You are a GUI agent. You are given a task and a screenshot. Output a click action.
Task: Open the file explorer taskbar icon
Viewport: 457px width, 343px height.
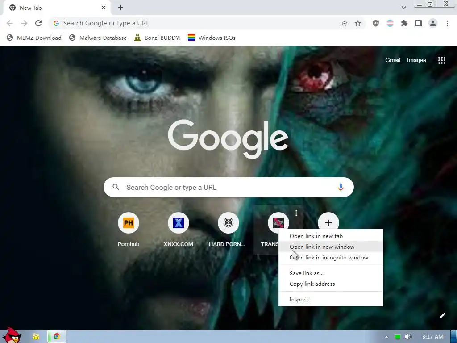point(36,337)
